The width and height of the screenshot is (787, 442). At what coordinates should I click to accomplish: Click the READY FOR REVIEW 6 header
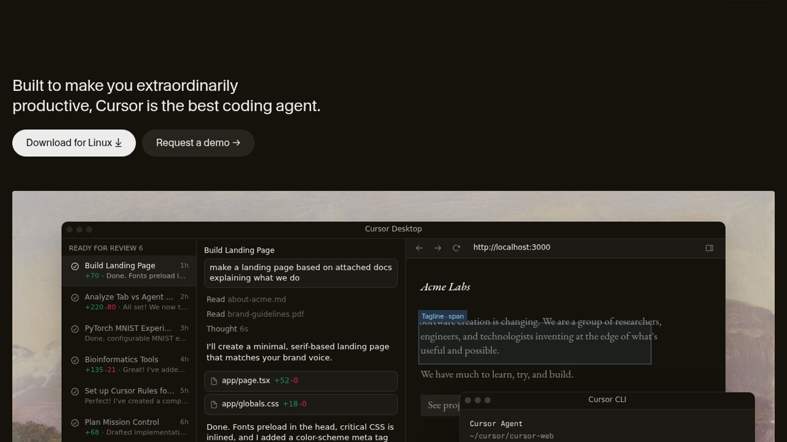click(x=106, y=248)
